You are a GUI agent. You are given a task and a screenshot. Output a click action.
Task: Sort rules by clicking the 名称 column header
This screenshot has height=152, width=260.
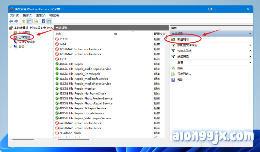click(58, 34)
